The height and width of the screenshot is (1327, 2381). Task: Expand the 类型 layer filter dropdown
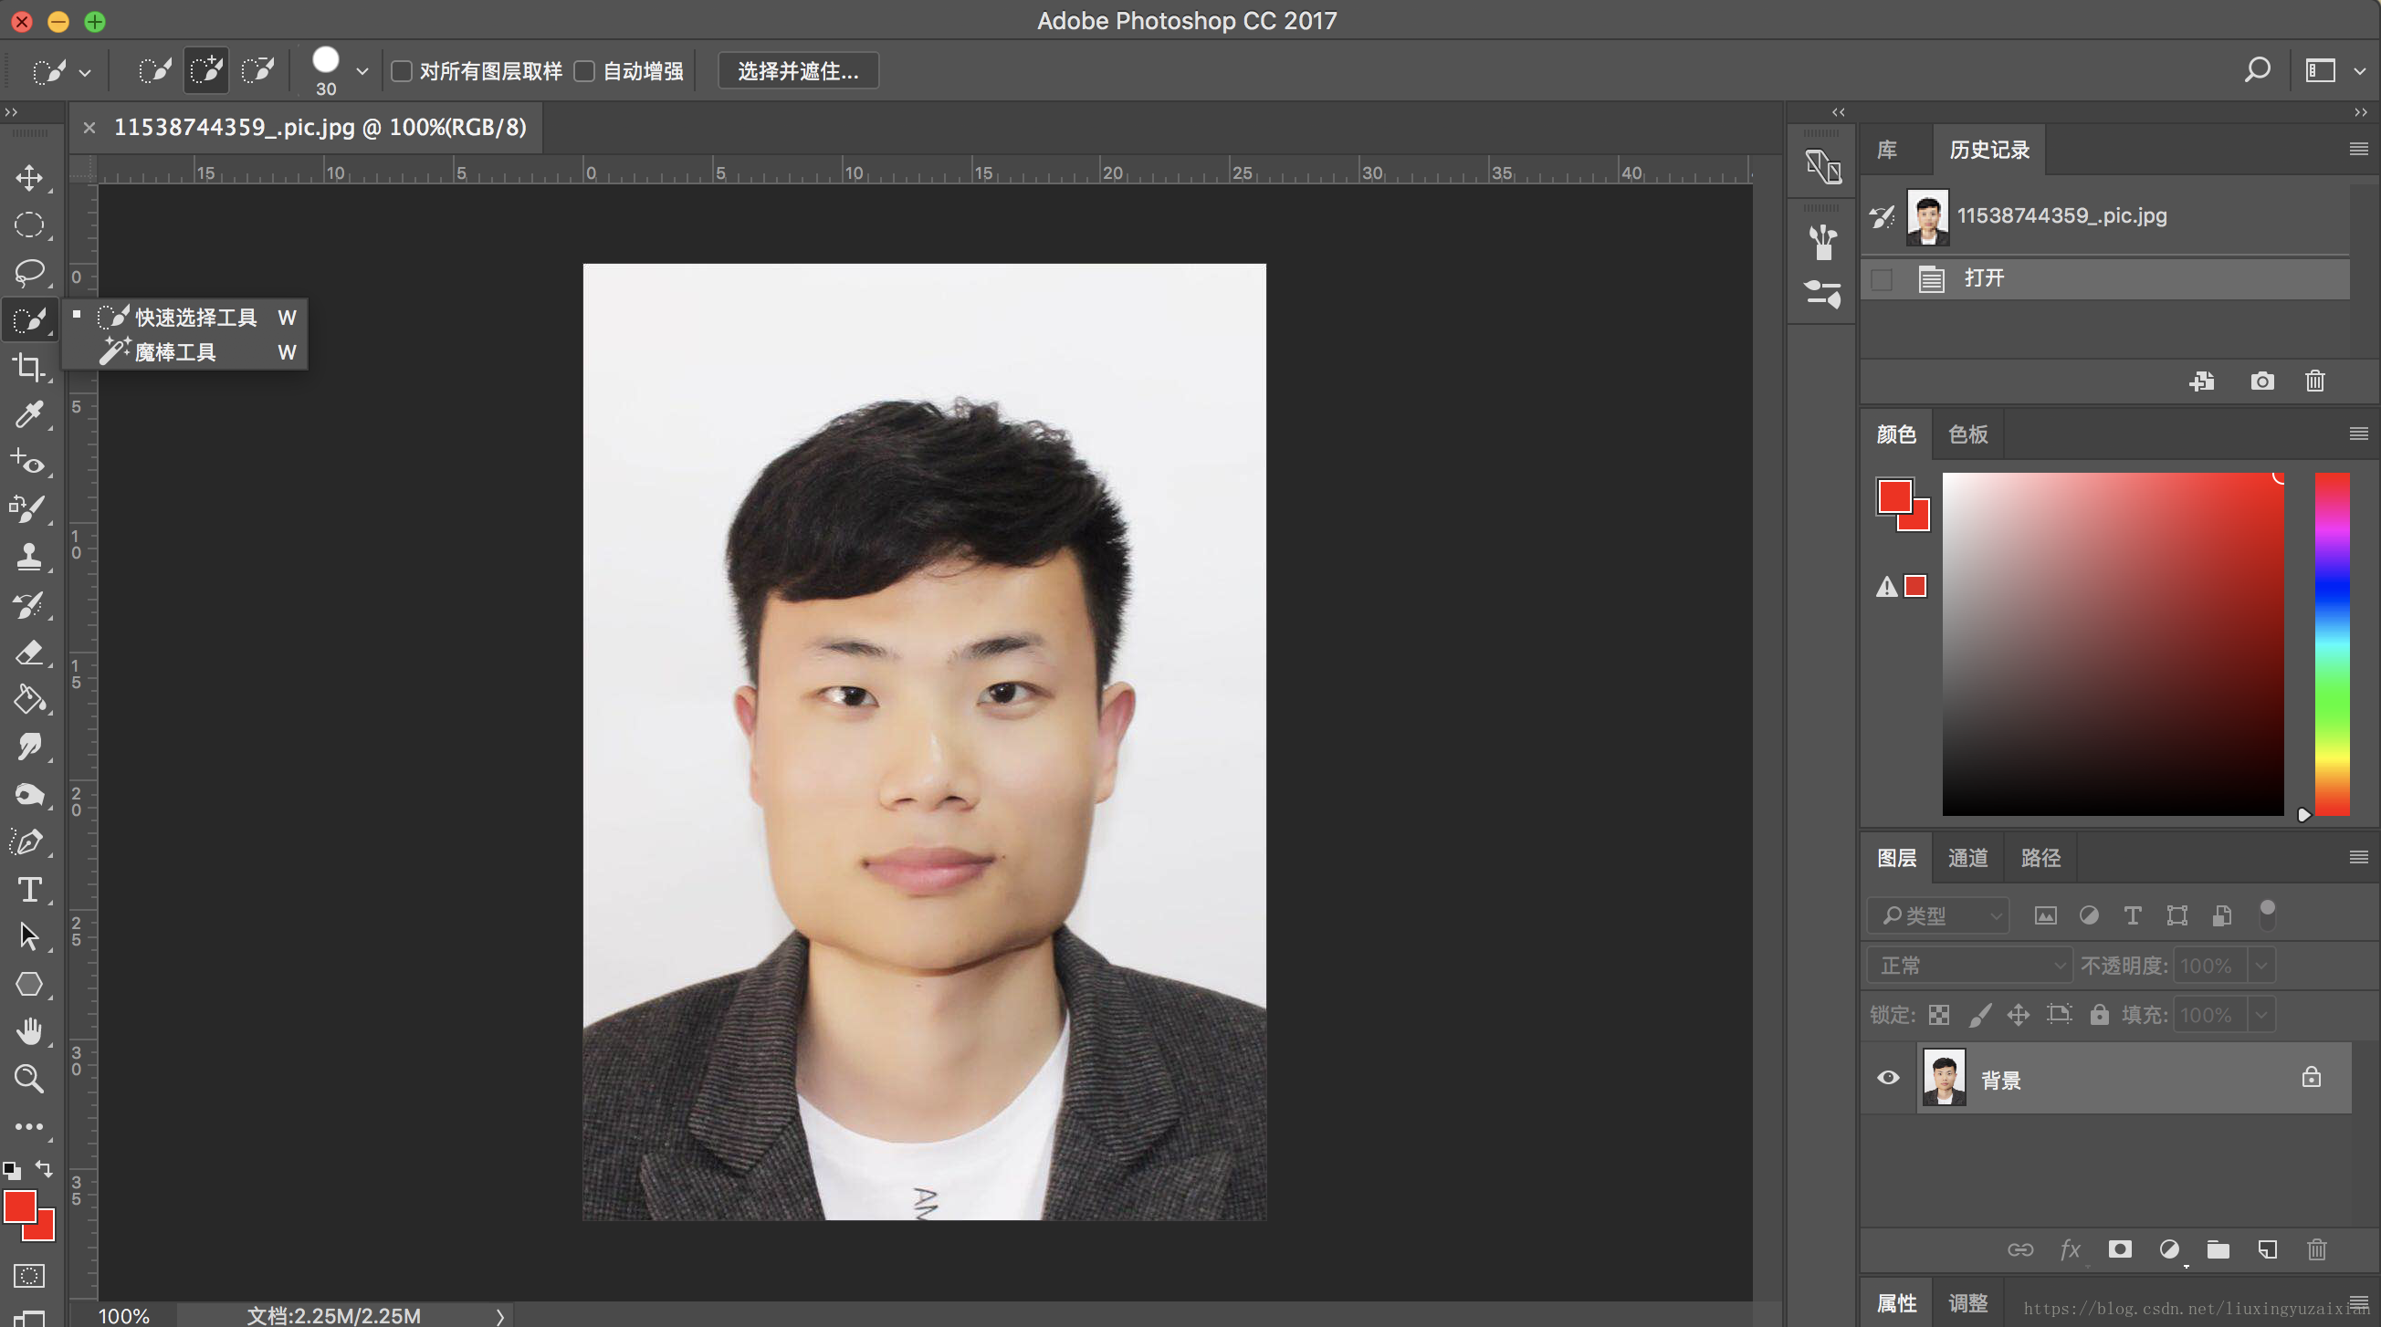coord(1938,914)
